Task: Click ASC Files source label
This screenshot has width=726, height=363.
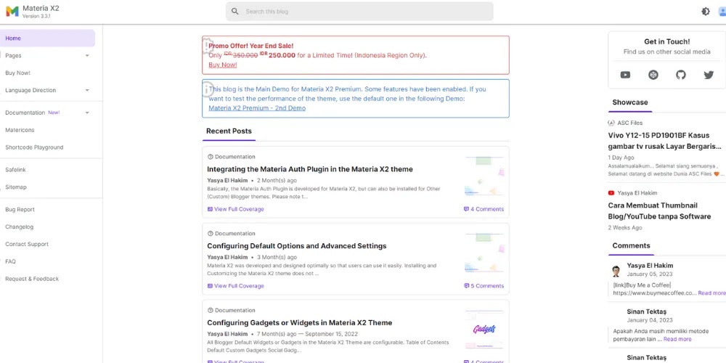Action: coord(629,123)
